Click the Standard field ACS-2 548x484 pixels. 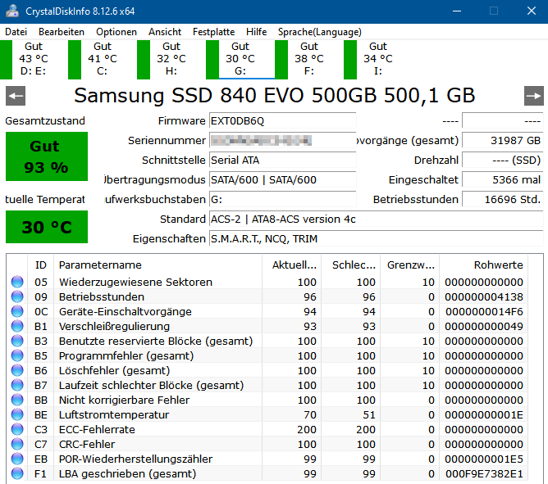(377, 219)
